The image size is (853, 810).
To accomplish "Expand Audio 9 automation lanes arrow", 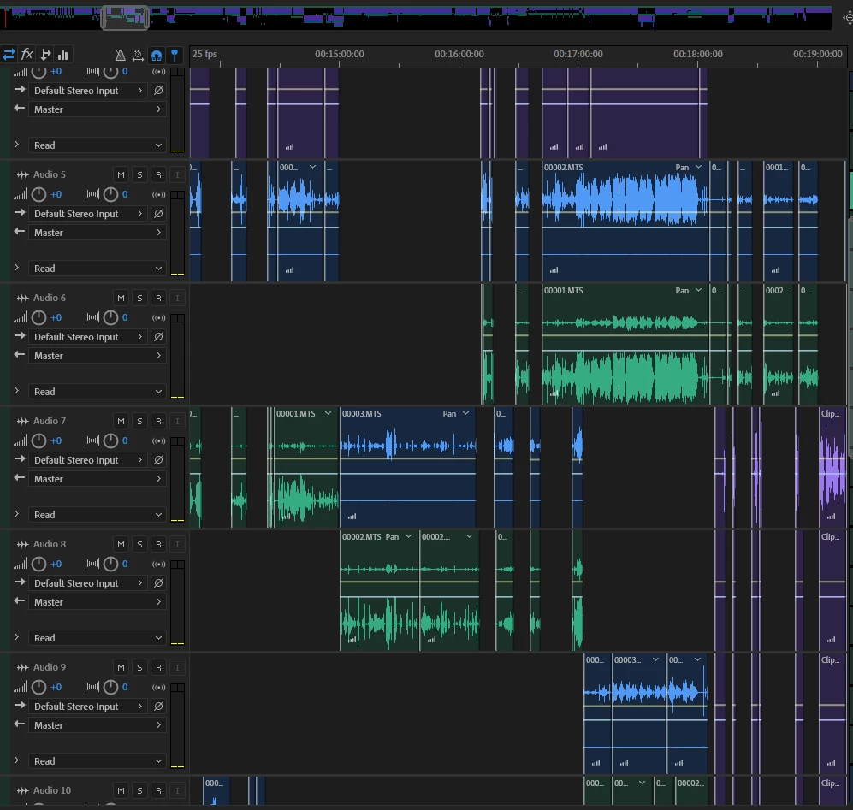I will point(17,760).
